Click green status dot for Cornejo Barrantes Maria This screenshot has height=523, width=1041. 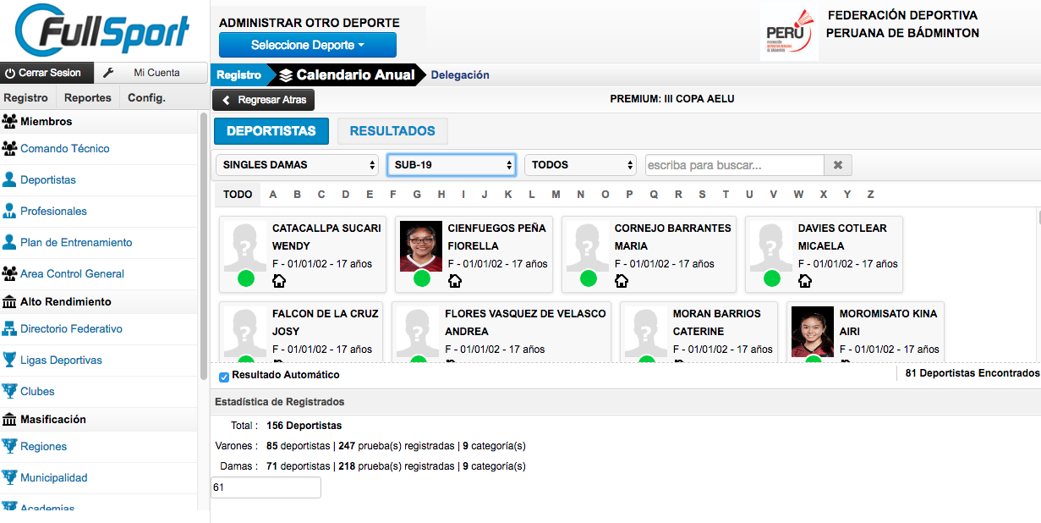(x=589, y=278)
